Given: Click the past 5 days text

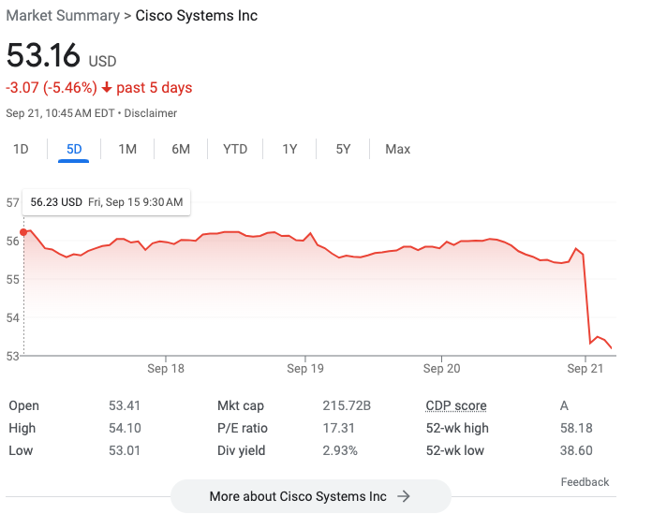Looking at the screenshot, I should click(155, 88).
